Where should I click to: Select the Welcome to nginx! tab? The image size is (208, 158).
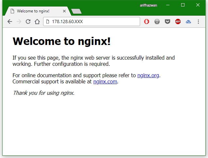38,11
